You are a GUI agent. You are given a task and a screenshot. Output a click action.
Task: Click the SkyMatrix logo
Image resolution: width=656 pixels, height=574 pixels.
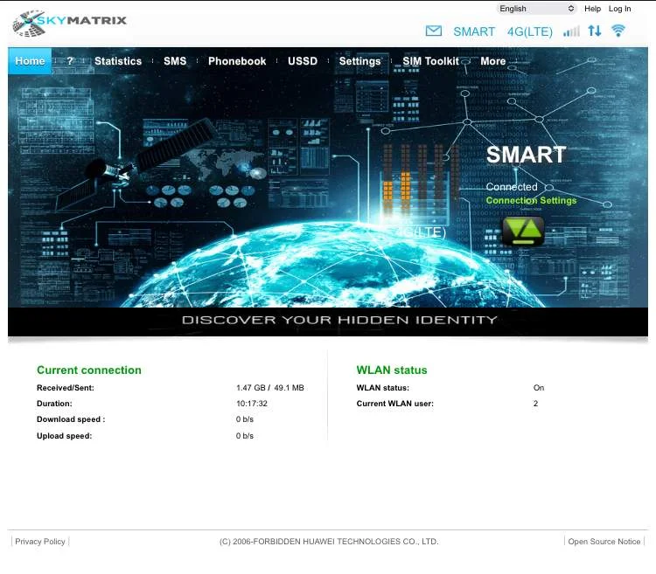[69, 22]
